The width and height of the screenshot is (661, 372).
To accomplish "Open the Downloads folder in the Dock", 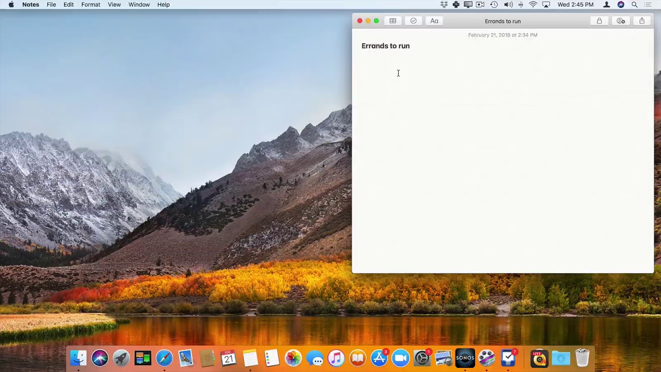I will 561,358.
